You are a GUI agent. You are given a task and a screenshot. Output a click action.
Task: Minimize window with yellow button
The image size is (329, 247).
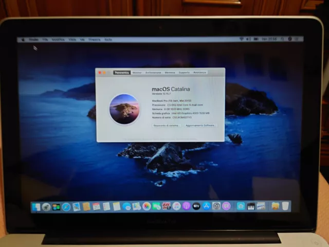click(104, 73)
